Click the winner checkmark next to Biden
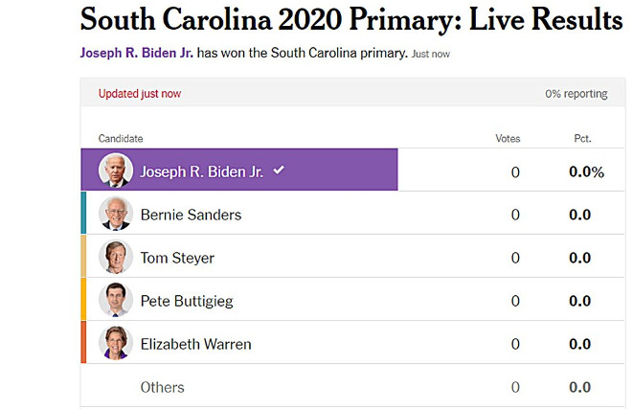This screenshot has width=633, height=409. (x=279, y=170)
